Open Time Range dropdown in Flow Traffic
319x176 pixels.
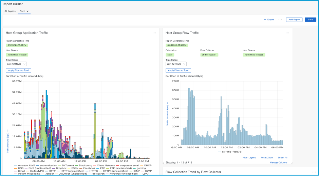pyautogui.click(x=176, y=64)
